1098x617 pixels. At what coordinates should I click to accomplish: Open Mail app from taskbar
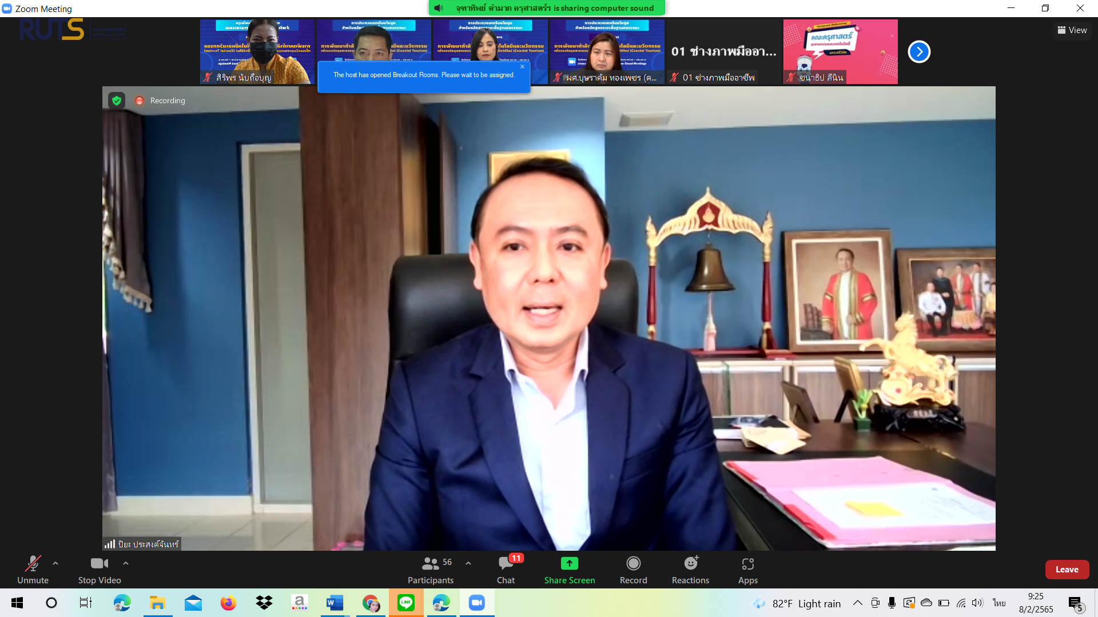tap(193, 603)
